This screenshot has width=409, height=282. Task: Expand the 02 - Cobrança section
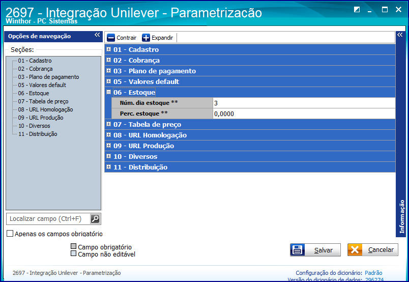pos(109,60)
